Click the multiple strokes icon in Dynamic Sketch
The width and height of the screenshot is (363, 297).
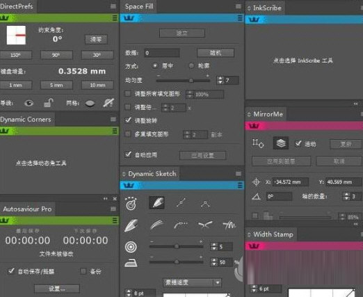pos(157,225)
